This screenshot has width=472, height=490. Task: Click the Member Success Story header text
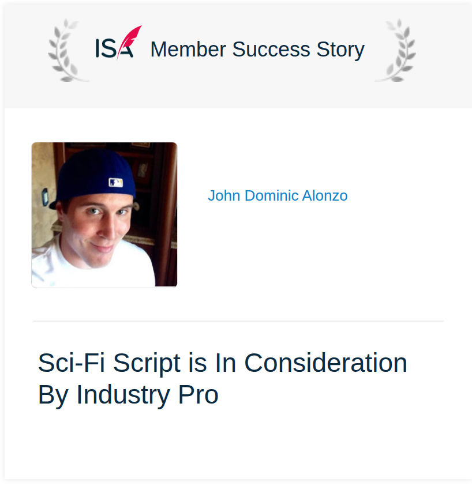[257, 50]
